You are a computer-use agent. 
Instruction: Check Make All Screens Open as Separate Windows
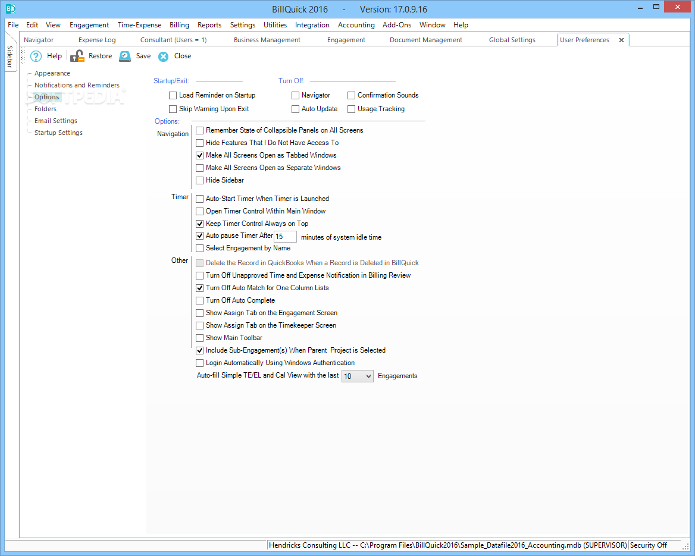click(200, 168)
